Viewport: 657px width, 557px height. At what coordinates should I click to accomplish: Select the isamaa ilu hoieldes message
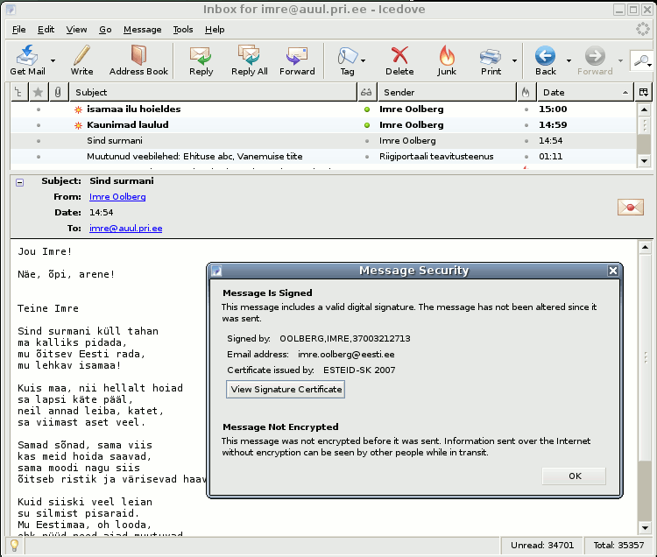coord(322,109)
